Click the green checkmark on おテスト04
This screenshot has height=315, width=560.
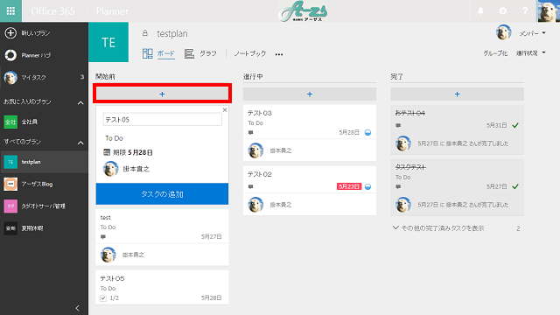(x=515, y=125)
